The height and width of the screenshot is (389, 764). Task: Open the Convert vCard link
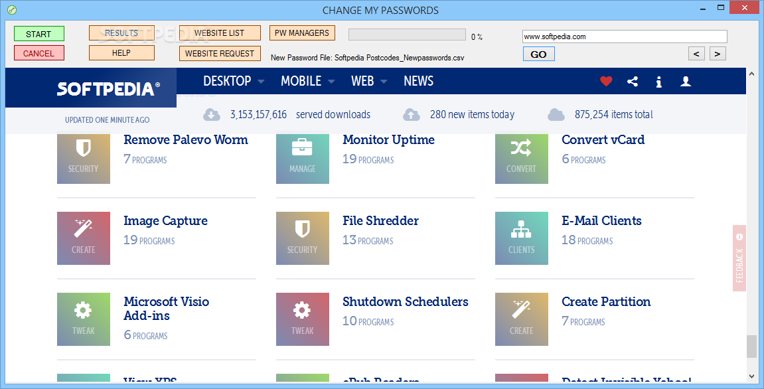coord(603,140)
